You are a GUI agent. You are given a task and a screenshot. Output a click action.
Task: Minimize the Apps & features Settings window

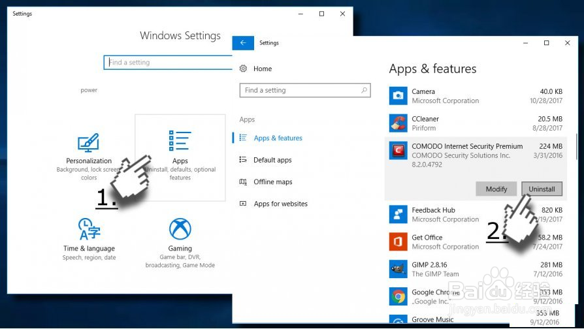click(525, 43)
